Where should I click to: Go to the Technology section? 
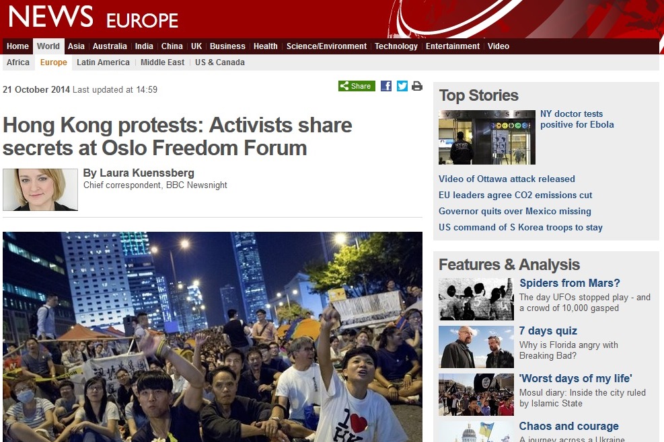point(396,46)
